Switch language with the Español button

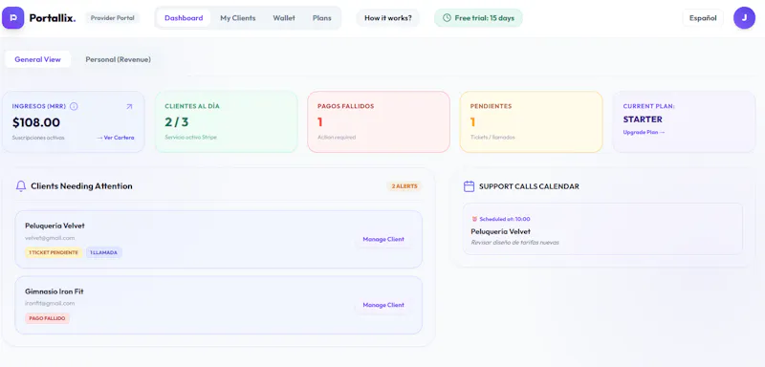[x=703, y=18]
